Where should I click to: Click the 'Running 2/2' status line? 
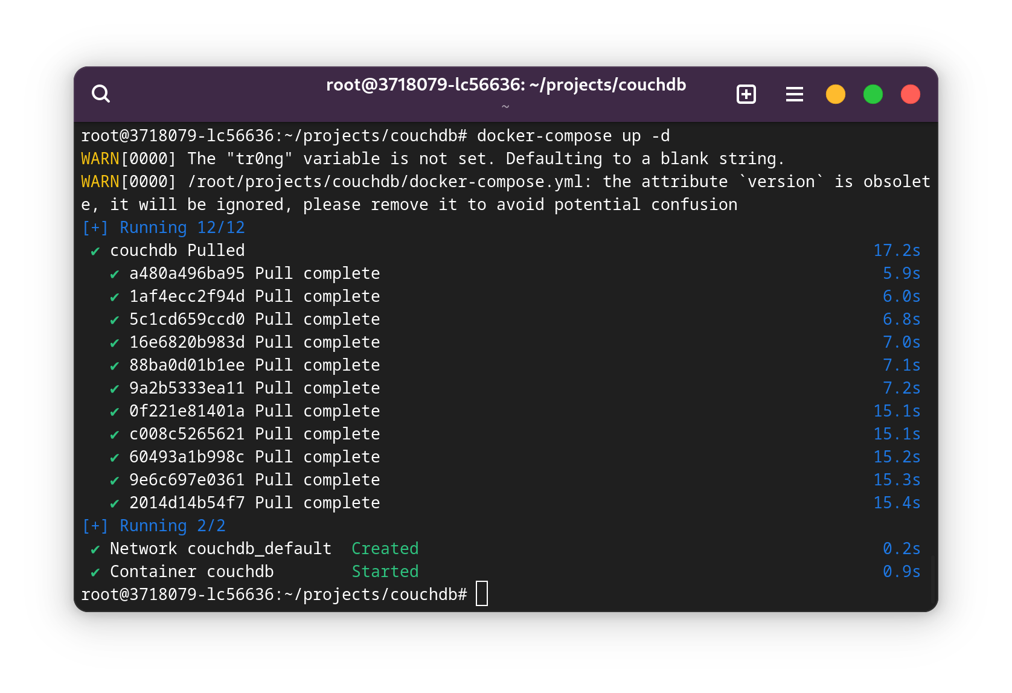tap(153, 526)
